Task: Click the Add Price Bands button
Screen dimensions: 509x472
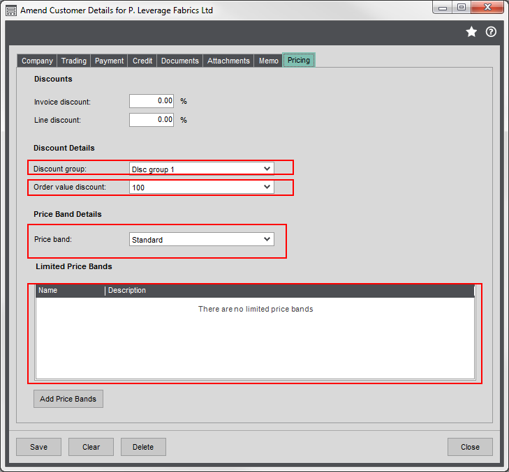Action: (68, 399)
